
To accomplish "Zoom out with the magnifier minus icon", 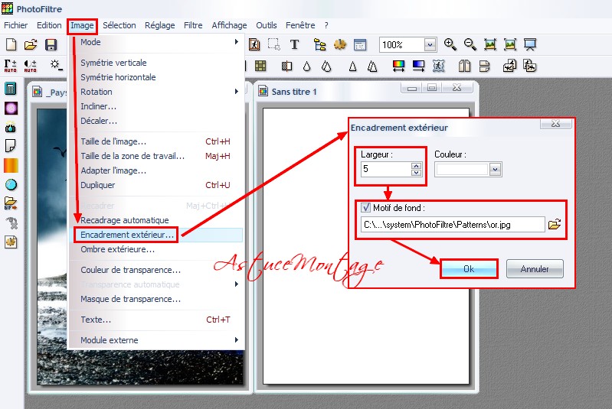I will 470,44.
